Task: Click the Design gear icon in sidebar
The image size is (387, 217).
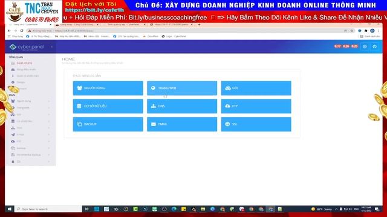Action: pos(13,82)
